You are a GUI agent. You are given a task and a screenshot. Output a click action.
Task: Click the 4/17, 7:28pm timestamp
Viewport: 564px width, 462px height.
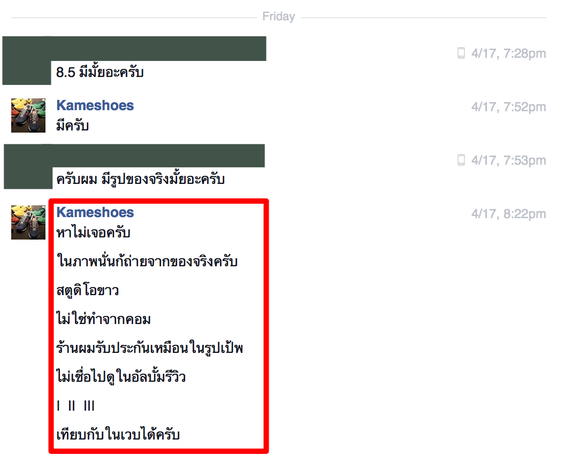coord(508,53)
